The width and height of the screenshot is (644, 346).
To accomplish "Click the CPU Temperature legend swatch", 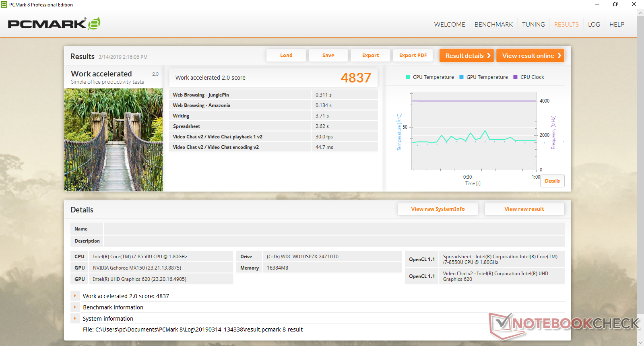I will pos(408,77).
